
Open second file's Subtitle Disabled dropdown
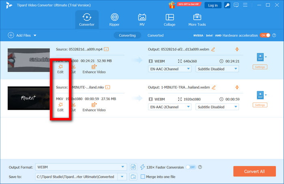(217, 107)
